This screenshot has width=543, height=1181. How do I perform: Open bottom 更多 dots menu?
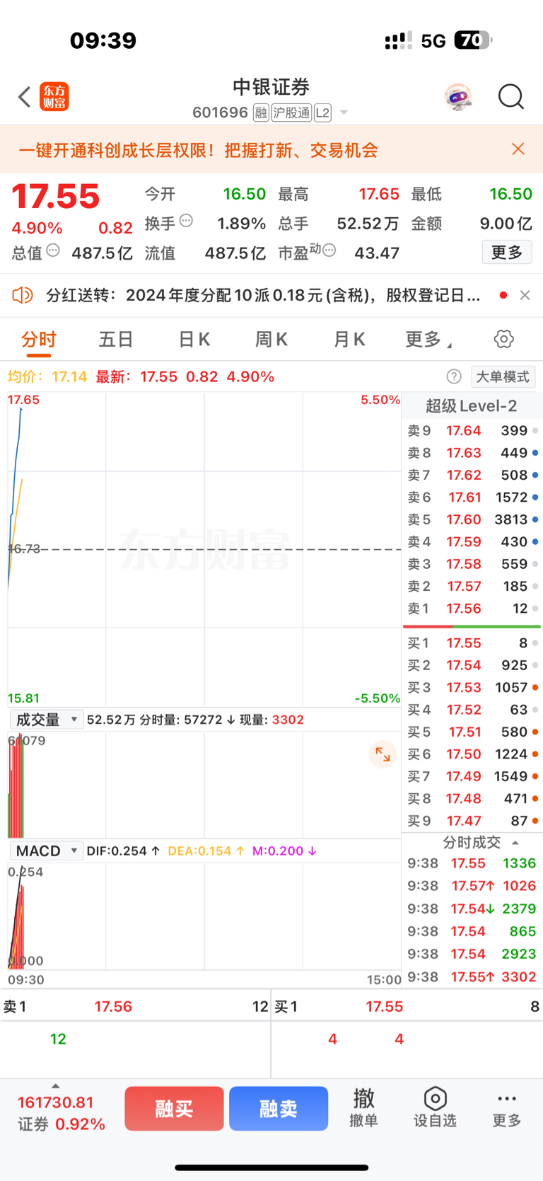pos(507,1108)
